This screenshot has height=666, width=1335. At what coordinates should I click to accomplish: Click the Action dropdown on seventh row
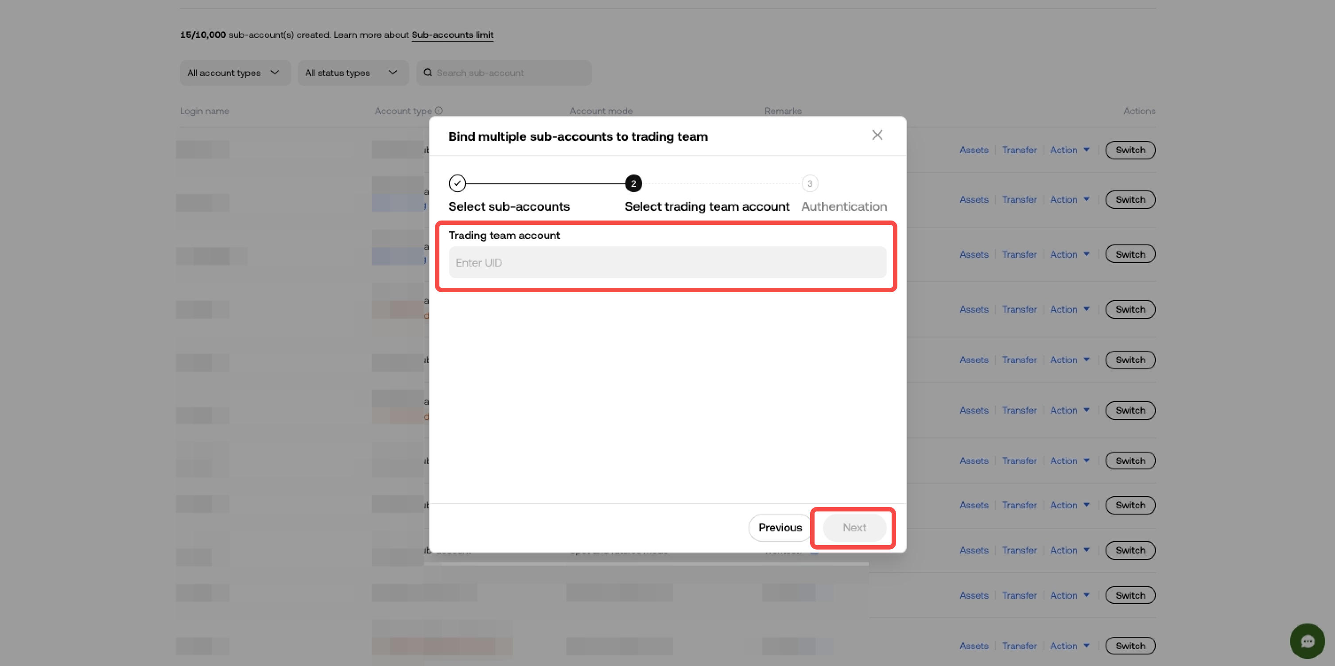[x=1068, y=461]
